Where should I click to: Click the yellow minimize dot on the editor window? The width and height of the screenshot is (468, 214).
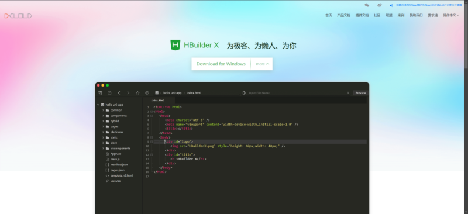[x=103, y=85]
